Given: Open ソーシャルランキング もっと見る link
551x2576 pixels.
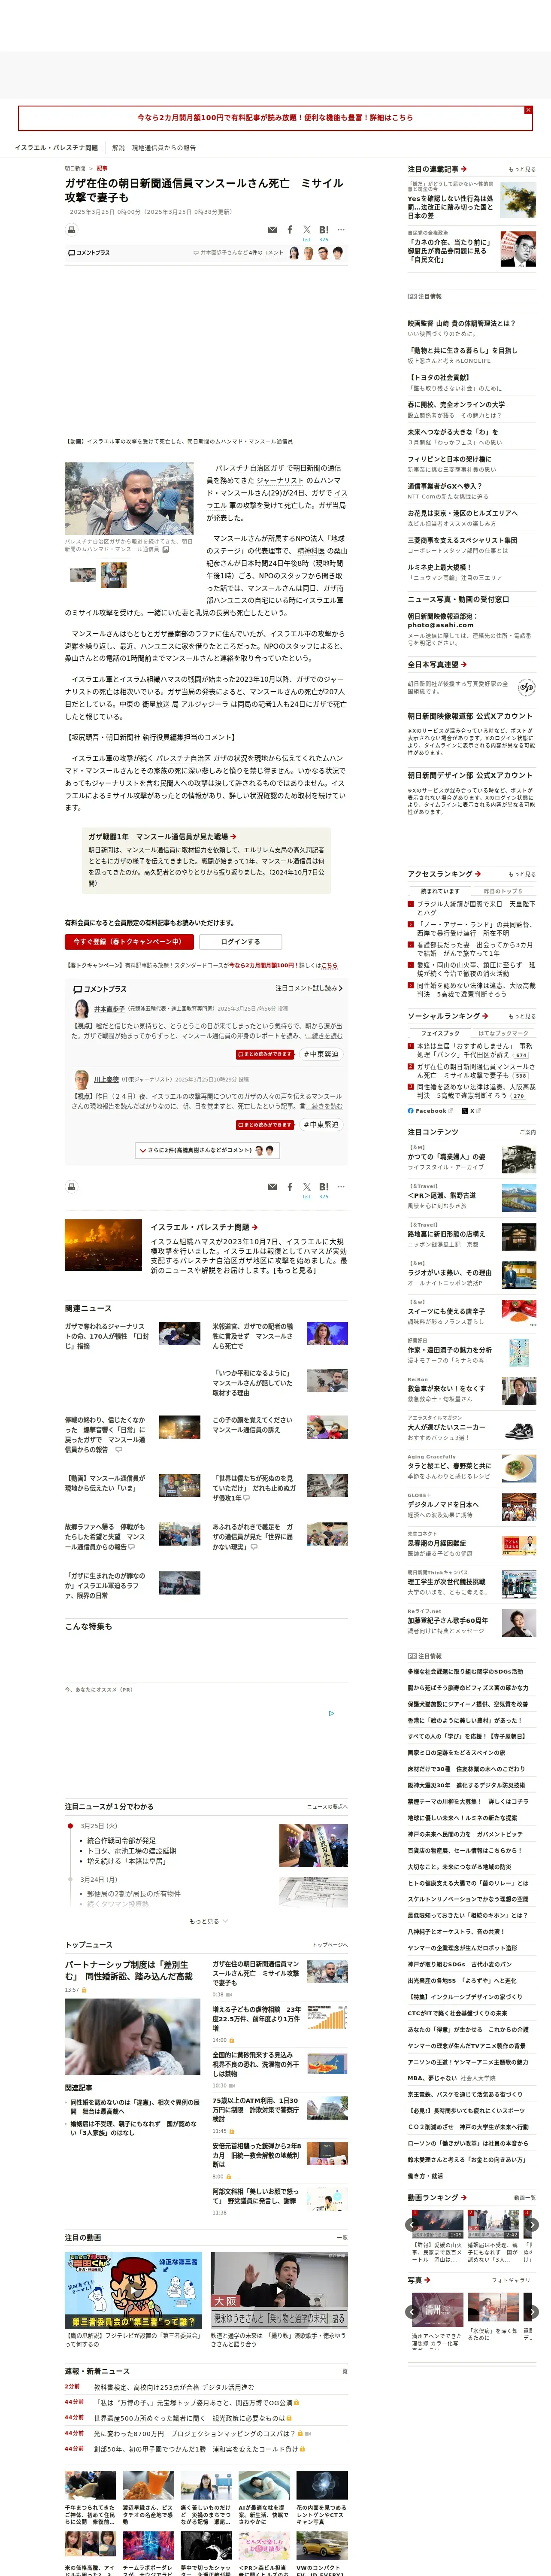Looking at the screenshot, I should [x=522, y=1016].
